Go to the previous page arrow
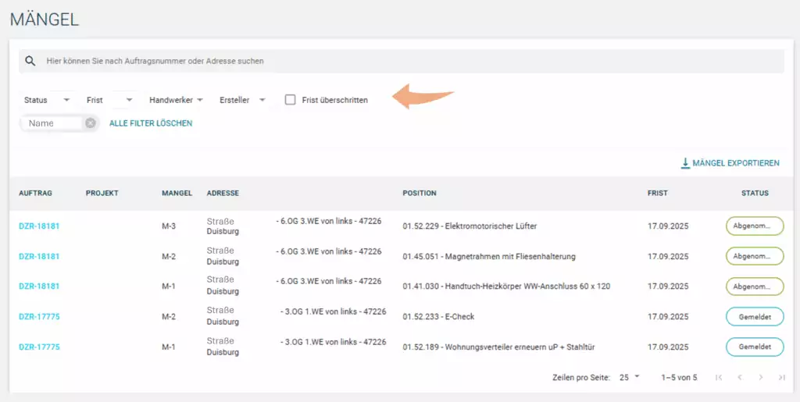This screenshot has height=402, width=800. [x=740, y=378]
